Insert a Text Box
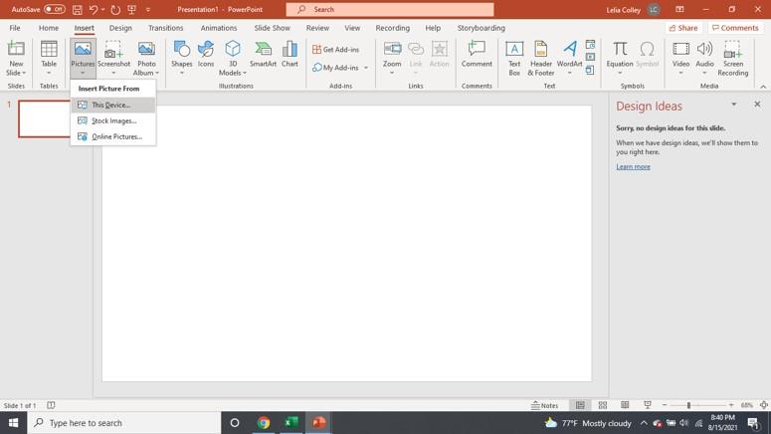 tap(514, 58)
